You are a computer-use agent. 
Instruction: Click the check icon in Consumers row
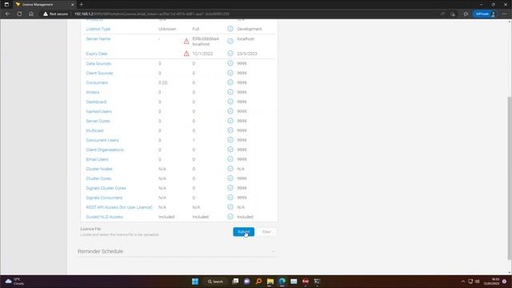click(x=230, y=82)
